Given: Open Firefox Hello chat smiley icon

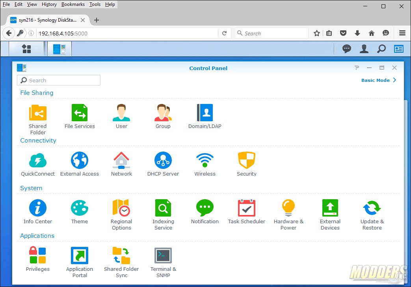Looking at the screenshot, I should 385,33.
